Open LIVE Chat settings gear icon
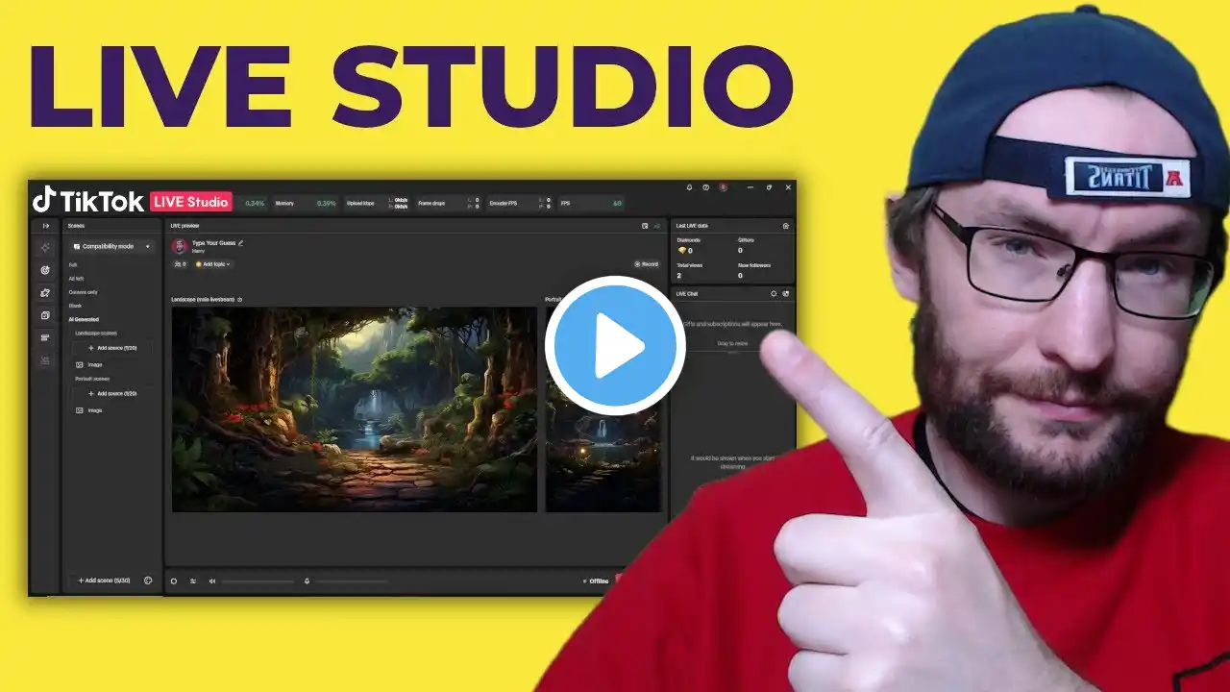 click(x=774, y=293)
